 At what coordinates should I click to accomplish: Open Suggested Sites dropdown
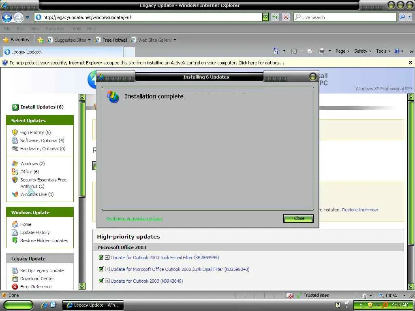pos(68,40)
